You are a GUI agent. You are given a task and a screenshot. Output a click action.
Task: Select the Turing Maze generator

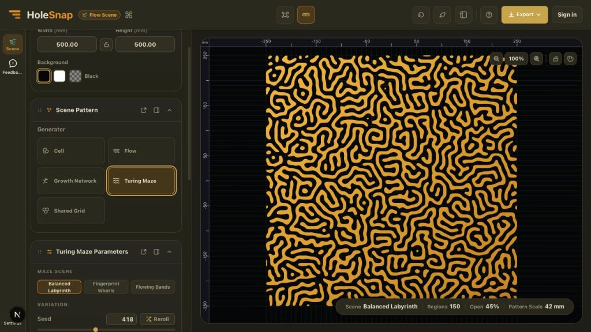pos(141,180)
